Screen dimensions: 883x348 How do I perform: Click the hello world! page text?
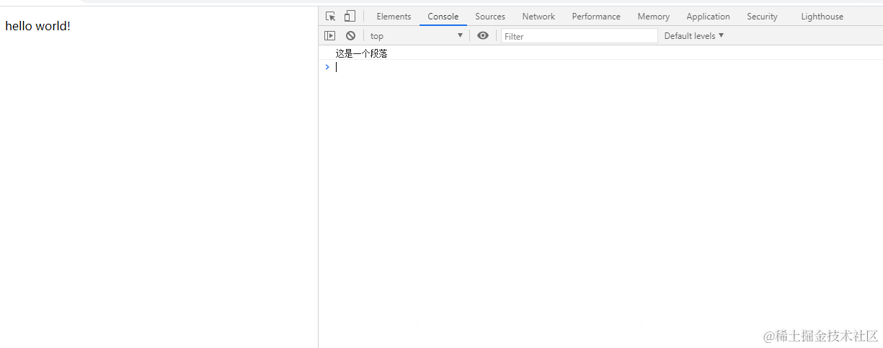(37, 26)
